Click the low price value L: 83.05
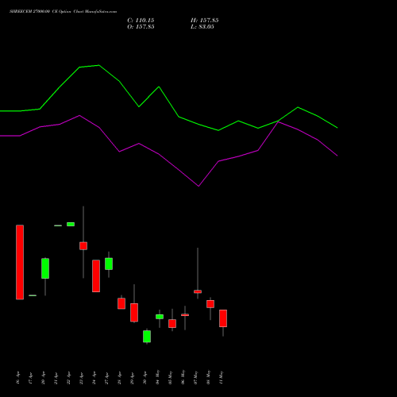Screen dimensions: 397x397 tap(202, 27)
